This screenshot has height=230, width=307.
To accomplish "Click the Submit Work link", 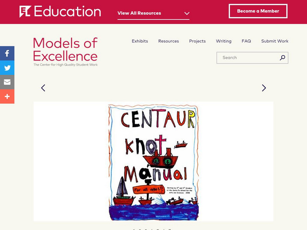I will (x=275, y=41).
